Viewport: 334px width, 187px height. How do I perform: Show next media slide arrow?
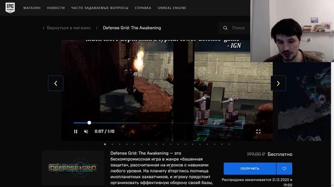click(x=278, y=83)
